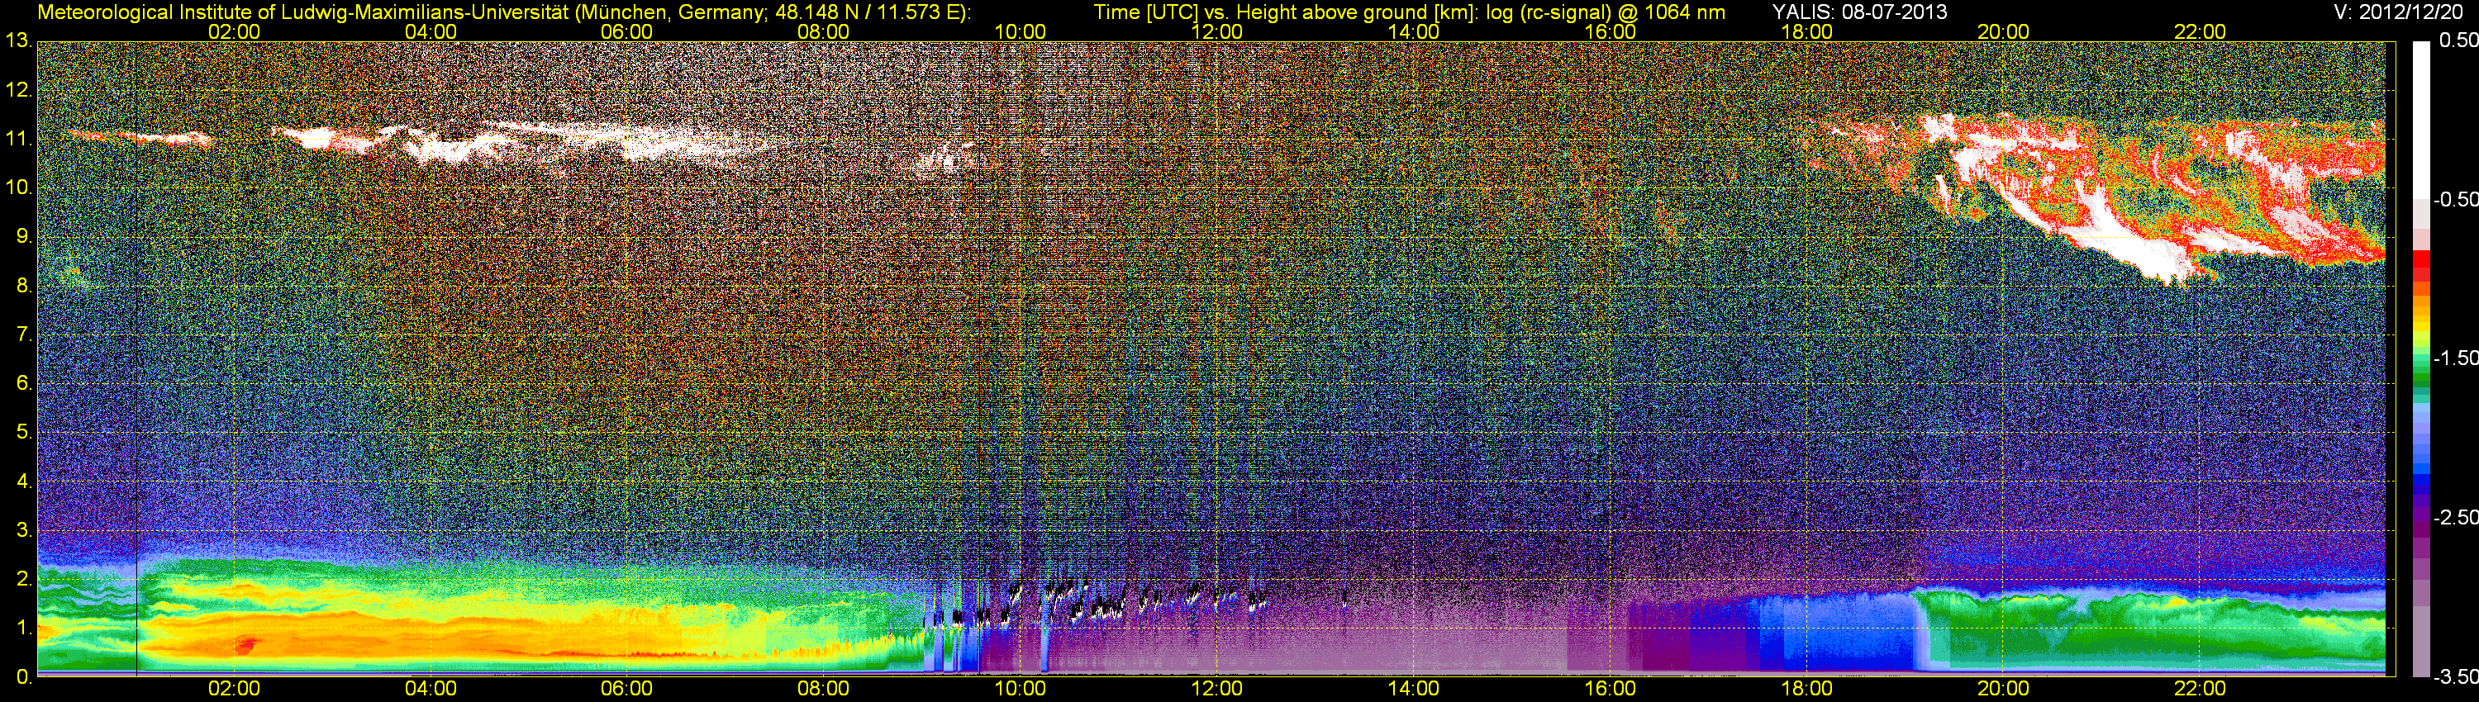Click the 0 km height axis label

[24, 677]
